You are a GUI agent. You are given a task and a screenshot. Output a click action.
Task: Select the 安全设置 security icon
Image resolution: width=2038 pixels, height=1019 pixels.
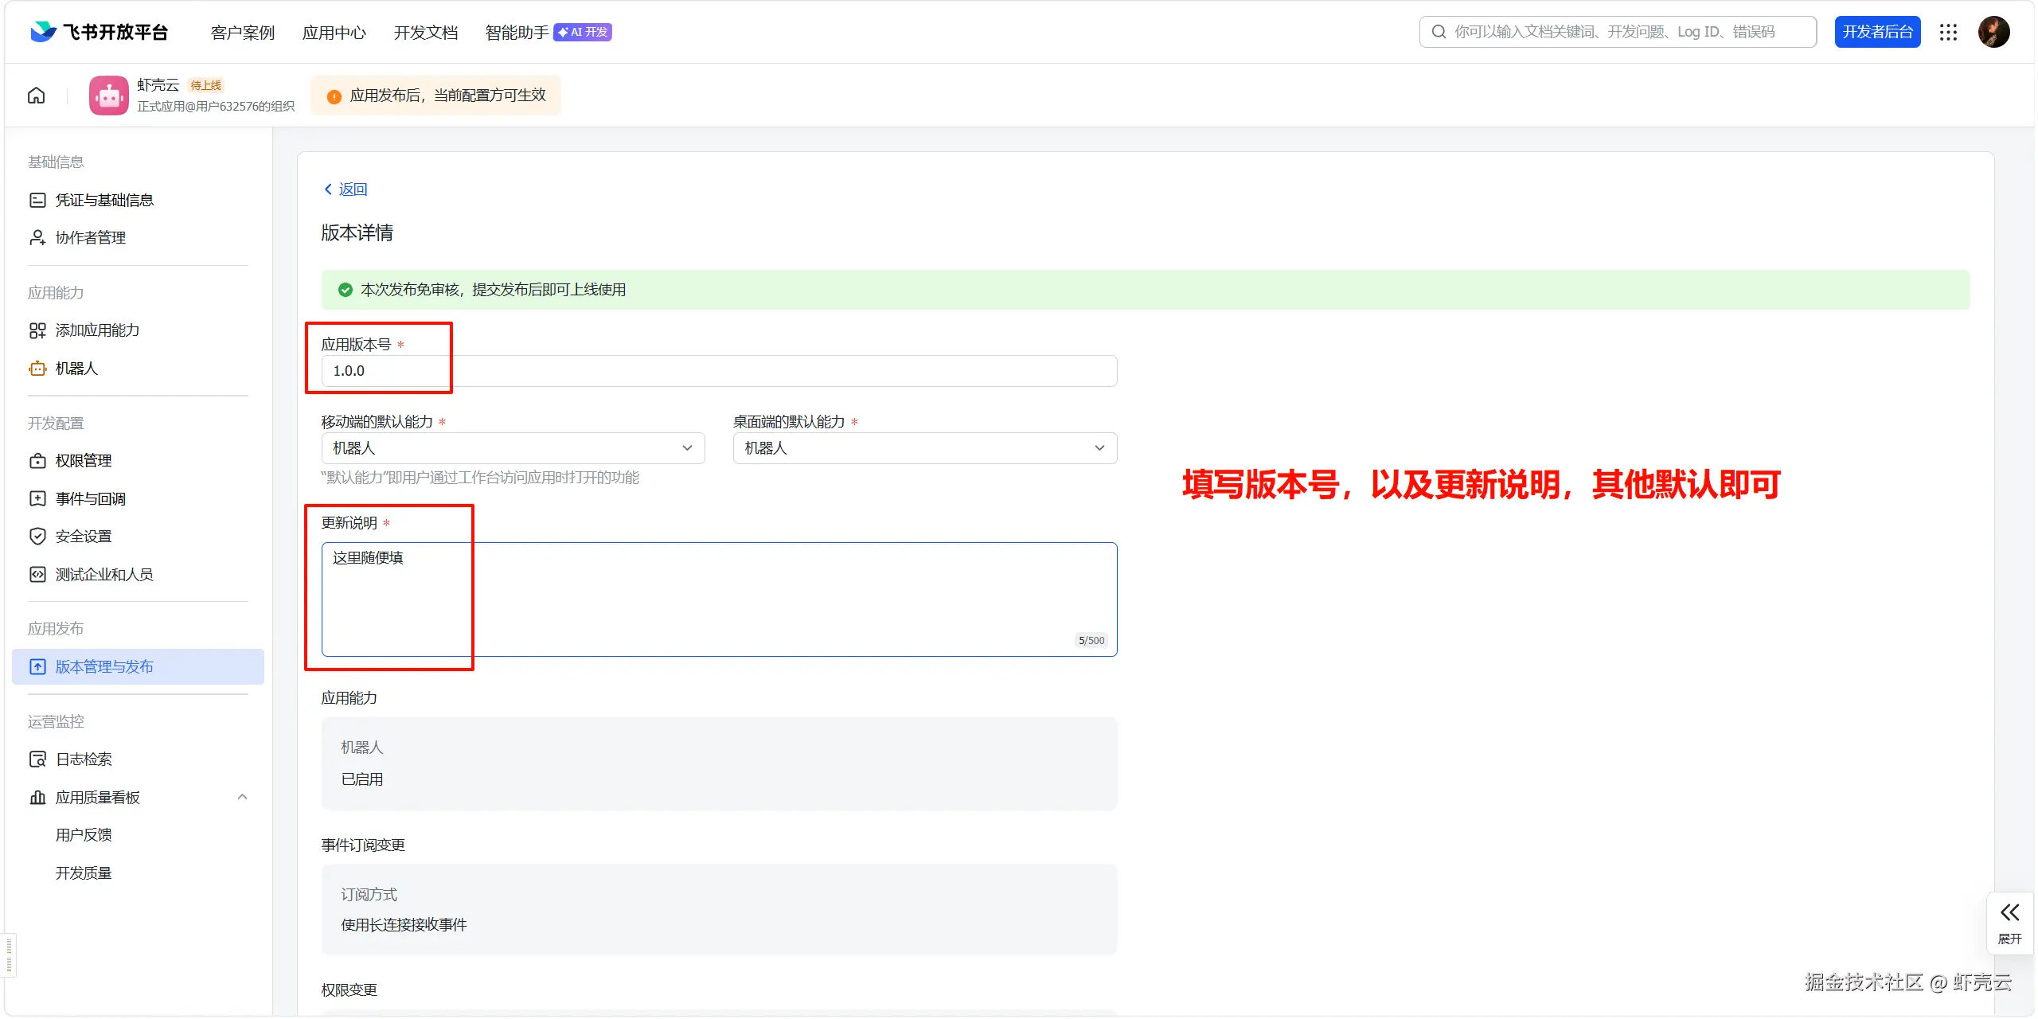coord(37,536)
